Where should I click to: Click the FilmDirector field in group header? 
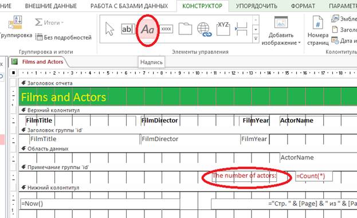[x=190, y=139]
